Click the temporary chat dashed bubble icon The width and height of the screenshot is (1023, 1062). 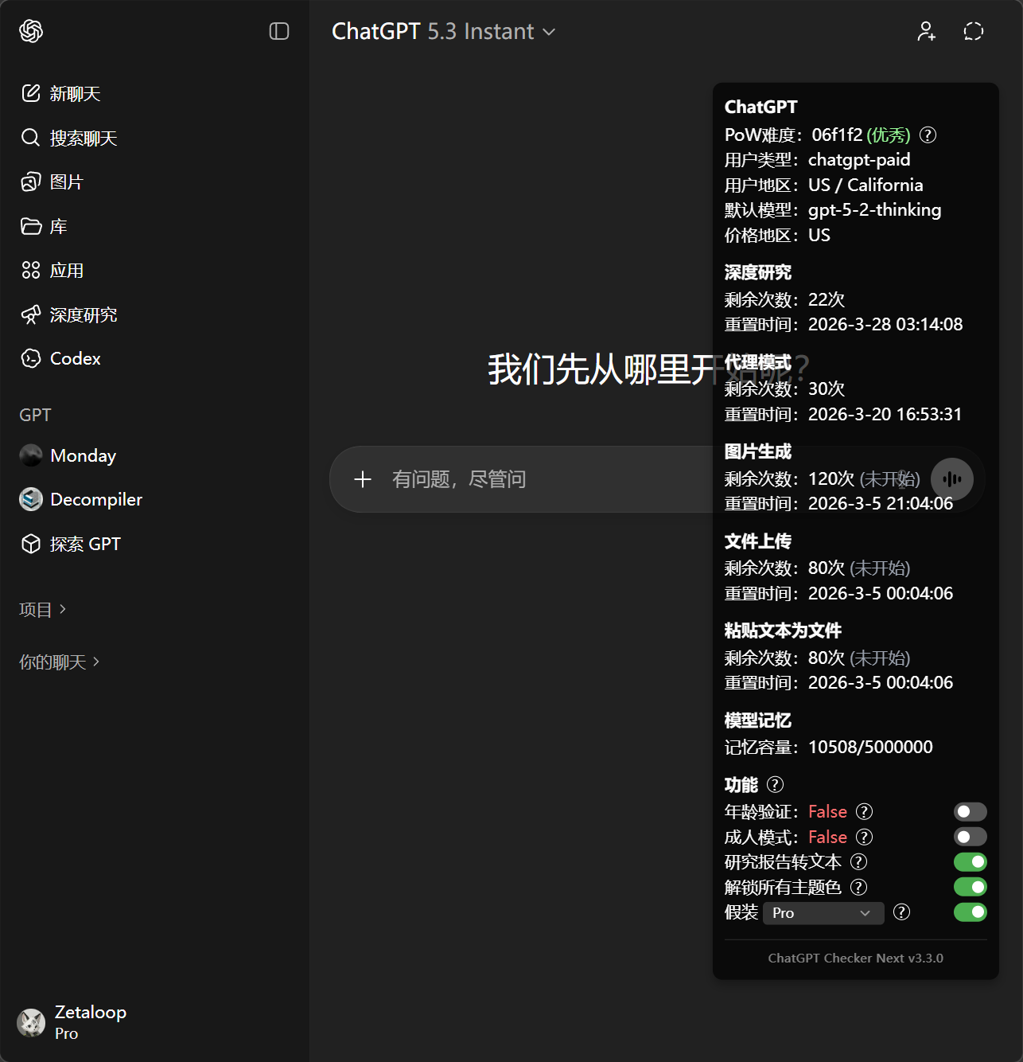coord(974,31)
